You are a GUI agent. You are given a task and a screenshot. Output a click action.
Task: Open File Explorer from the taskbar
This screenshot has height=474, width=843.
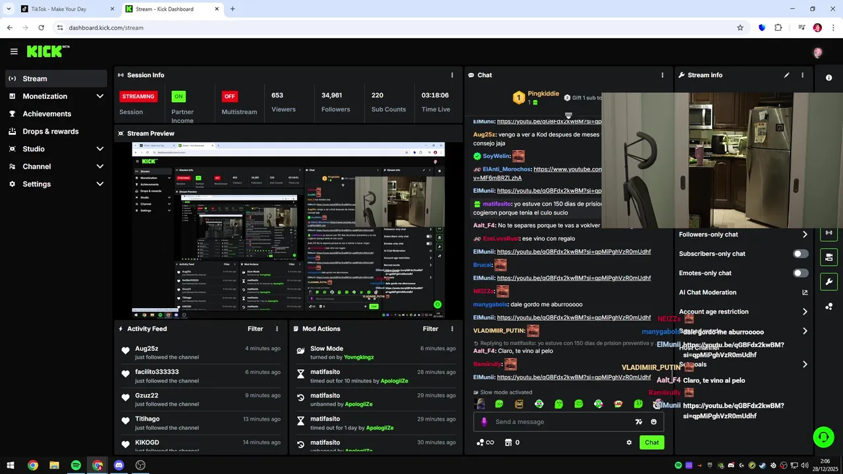(x=54, y=465)
